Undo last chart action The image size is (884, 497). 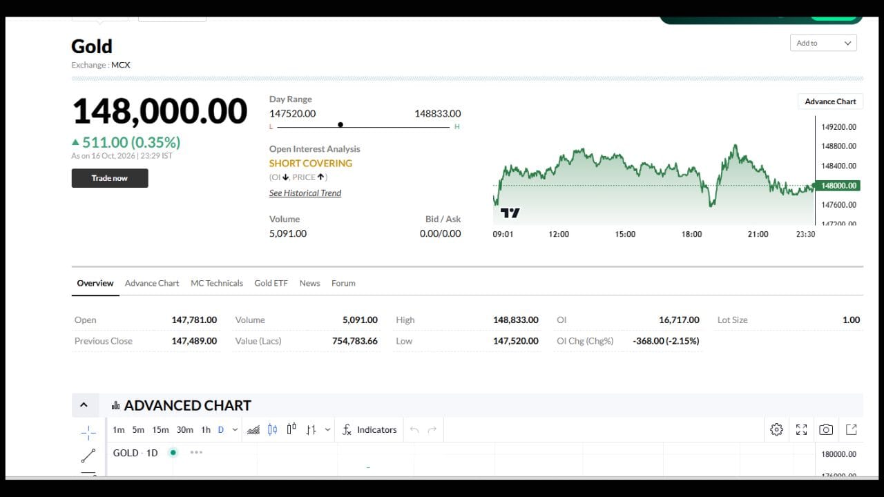[414, 429]
